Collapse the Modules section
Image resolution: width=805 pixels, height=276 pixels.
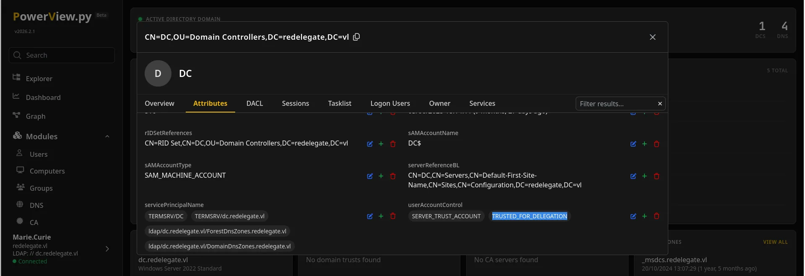point(107,136)
